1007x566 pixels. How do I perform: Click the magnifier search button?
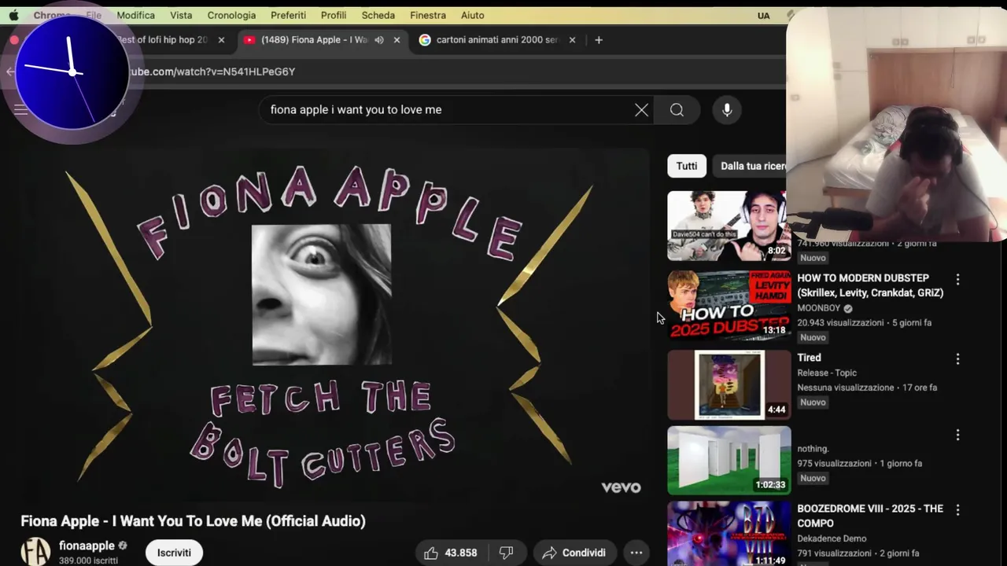(x=677, y=110)
